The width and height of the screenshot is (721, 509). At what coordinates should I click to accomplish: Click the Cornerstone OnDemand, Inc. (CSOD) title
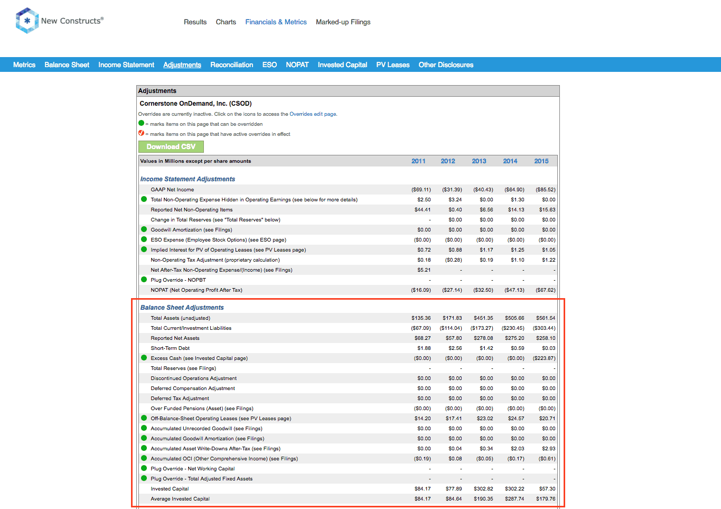pos(196,104)
